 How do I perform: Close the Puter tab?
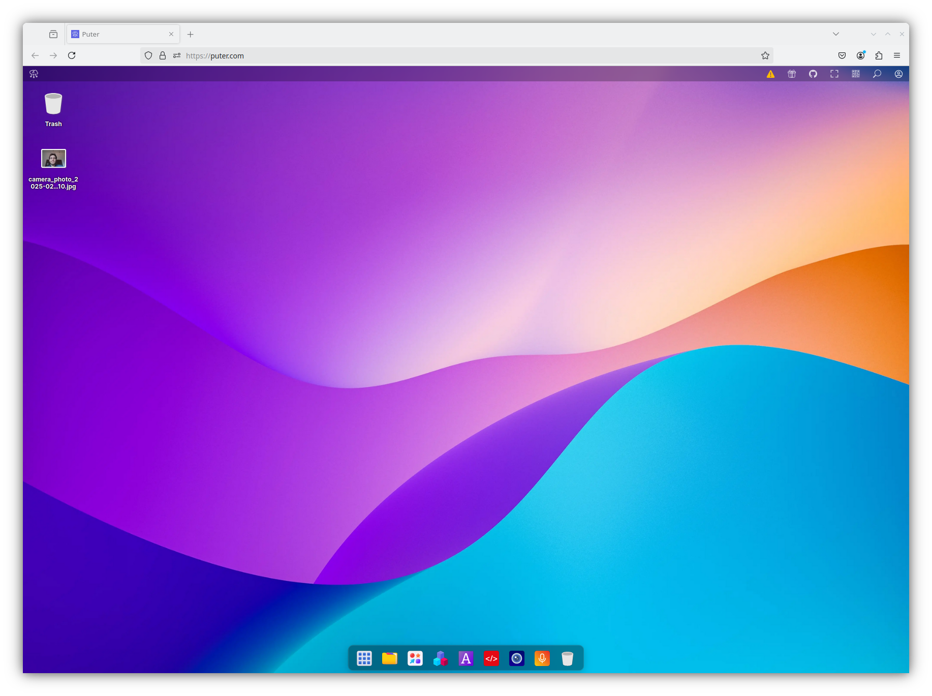(171, 34)
